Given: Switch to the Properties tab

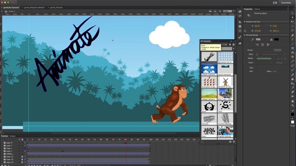Looking at the screenshot, I should [248, 9].
